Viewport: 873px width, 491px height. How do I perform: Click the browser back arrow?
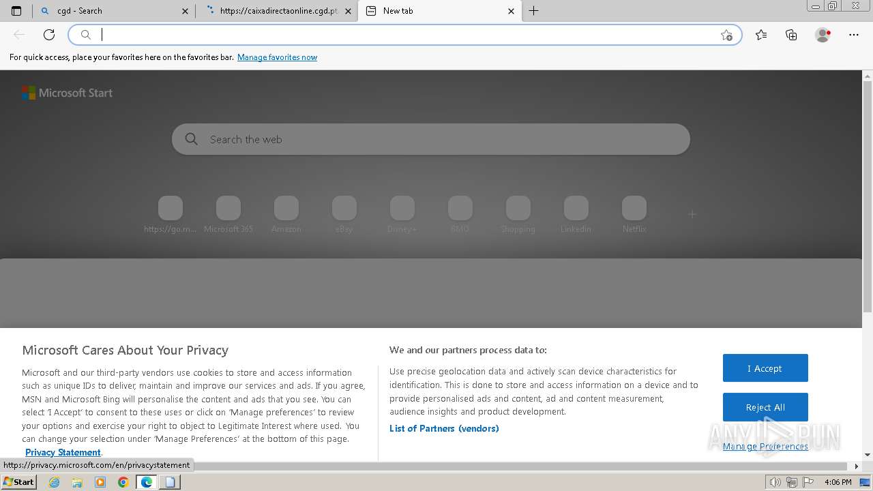click(19, 35)
